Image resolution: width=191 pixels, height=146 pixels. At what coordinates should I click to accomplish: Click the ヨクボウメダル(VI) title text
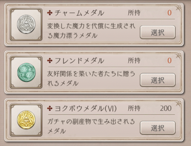click(x=85, y=109)
